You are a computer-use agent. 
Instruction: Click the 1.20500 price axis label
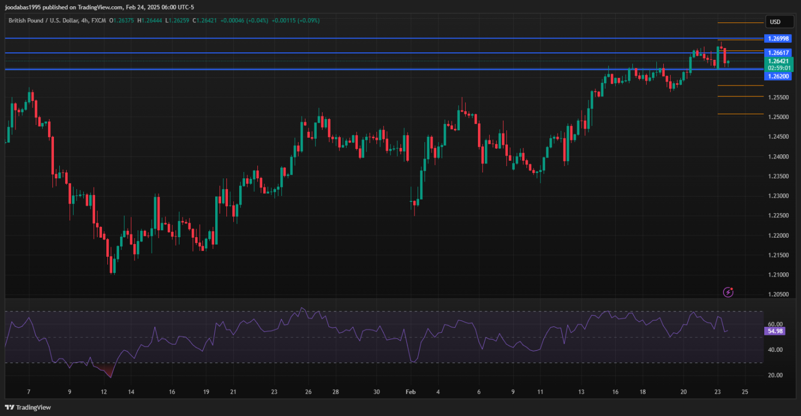click(778, 295)
